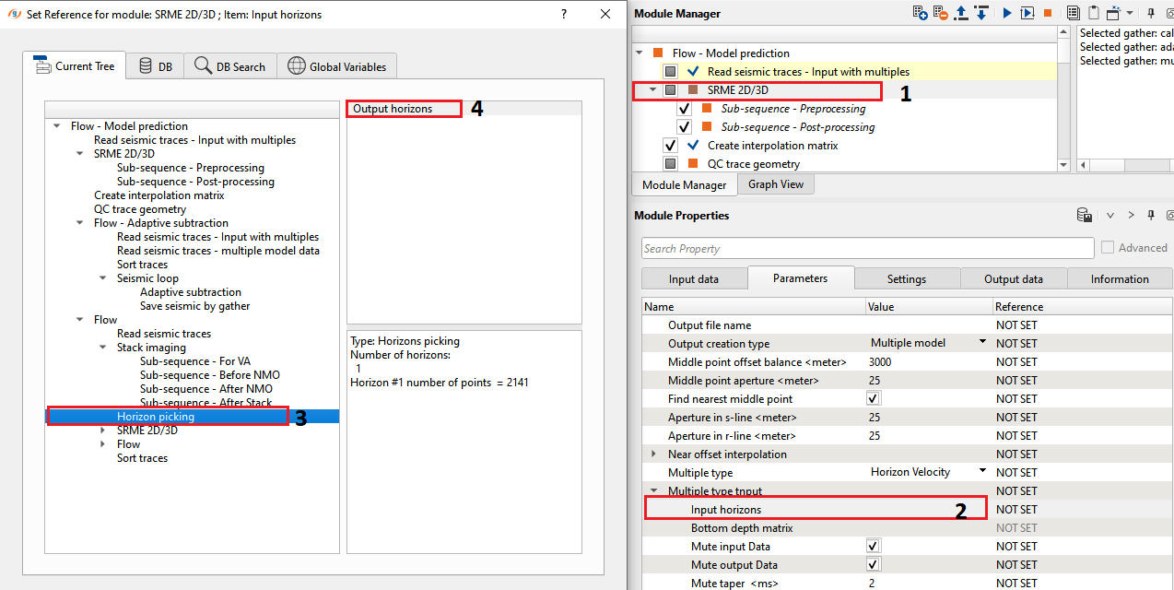Screen dimensions: 1174x590
Task: Collapse the Seismic loop tree node
Action: (103, 278)
